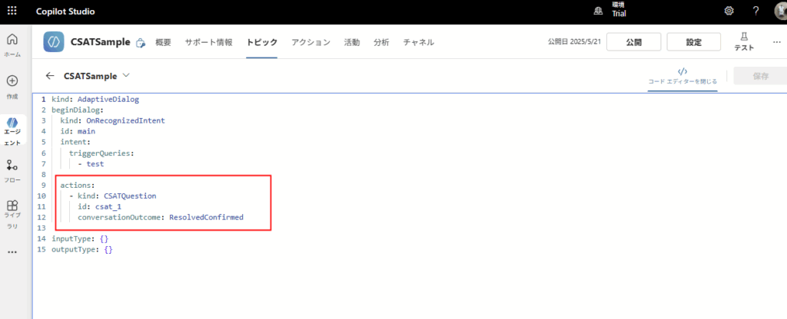
Task: Click the back arrow beside the topic name
Action: pos(49,76)
